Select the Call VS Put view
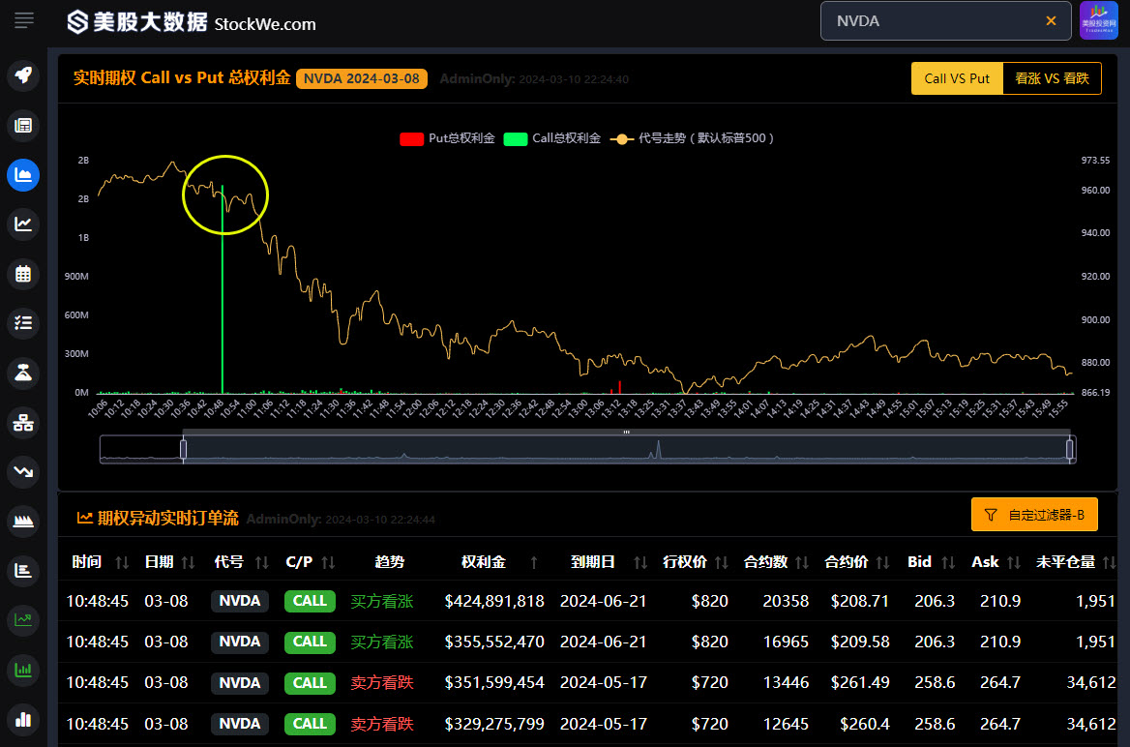The image size is (1130, 747). tap(957, 78)
